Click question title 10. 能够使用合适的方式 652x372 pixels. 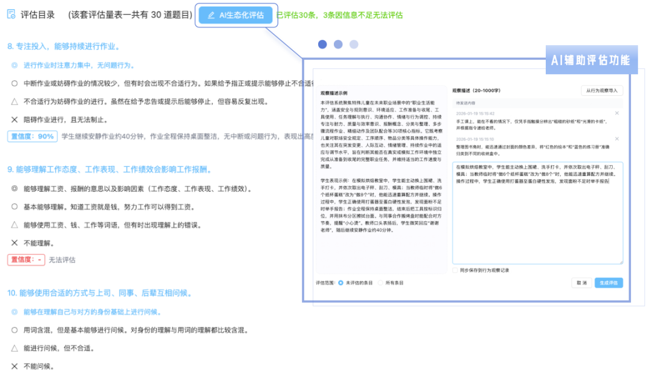pos(101,293)
